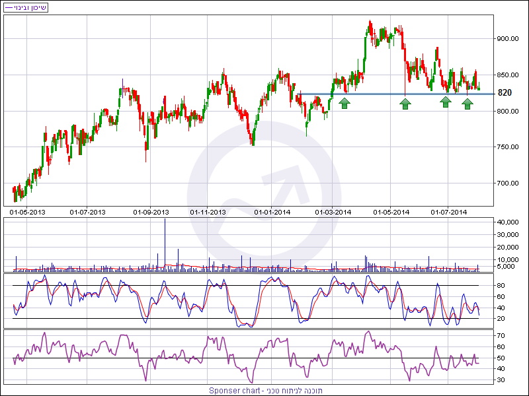The image size is (529, 396).
Task: Click the 900.00 price axis label
Action: 508,39
